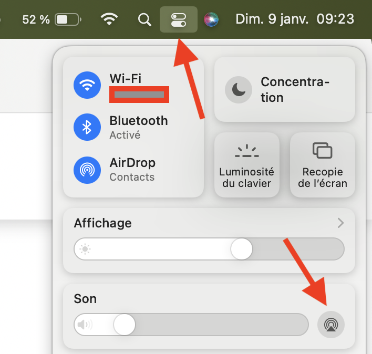Viewport: 372px width, 354px height.
Task: Click the Son volume slider knob
Action: click(125, 325)
